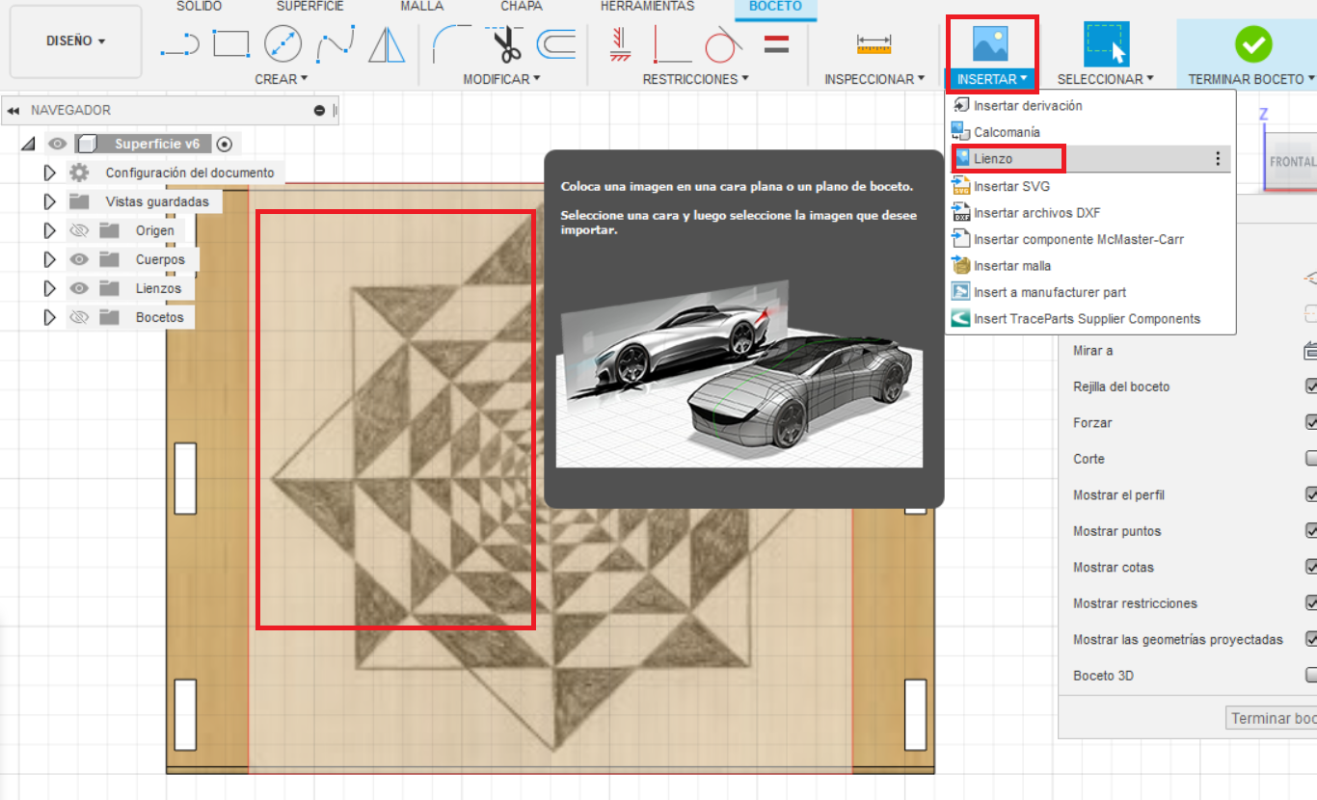
Task: Apply the Tangent constraint
Action: [723, 43]
